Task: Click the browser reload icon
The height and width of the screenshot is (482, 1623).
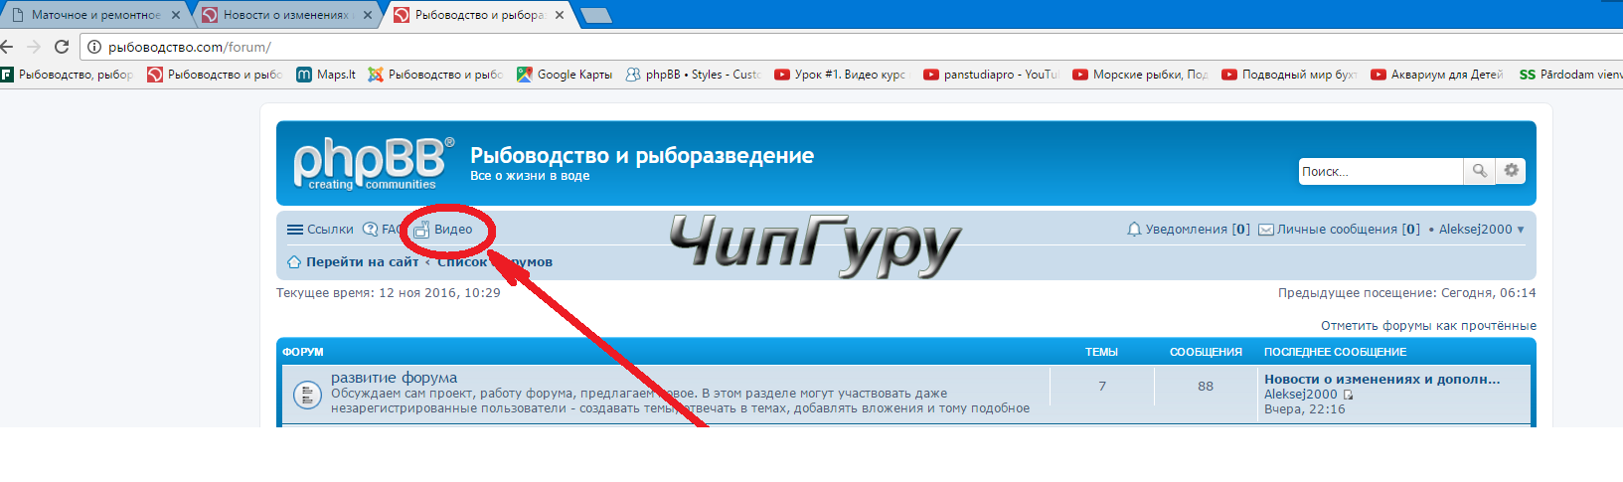Action: (62, 47)
